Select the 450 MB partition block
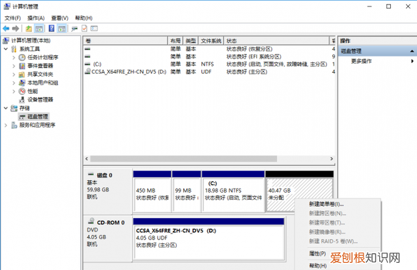Image resolution: width=417 pixels, height=270 pixels. (152, 191)
